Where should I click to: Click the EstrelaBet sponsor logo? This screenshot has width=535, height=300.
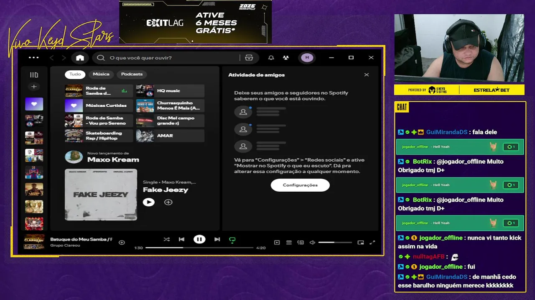pyautogui.click(x=492, y=90)
